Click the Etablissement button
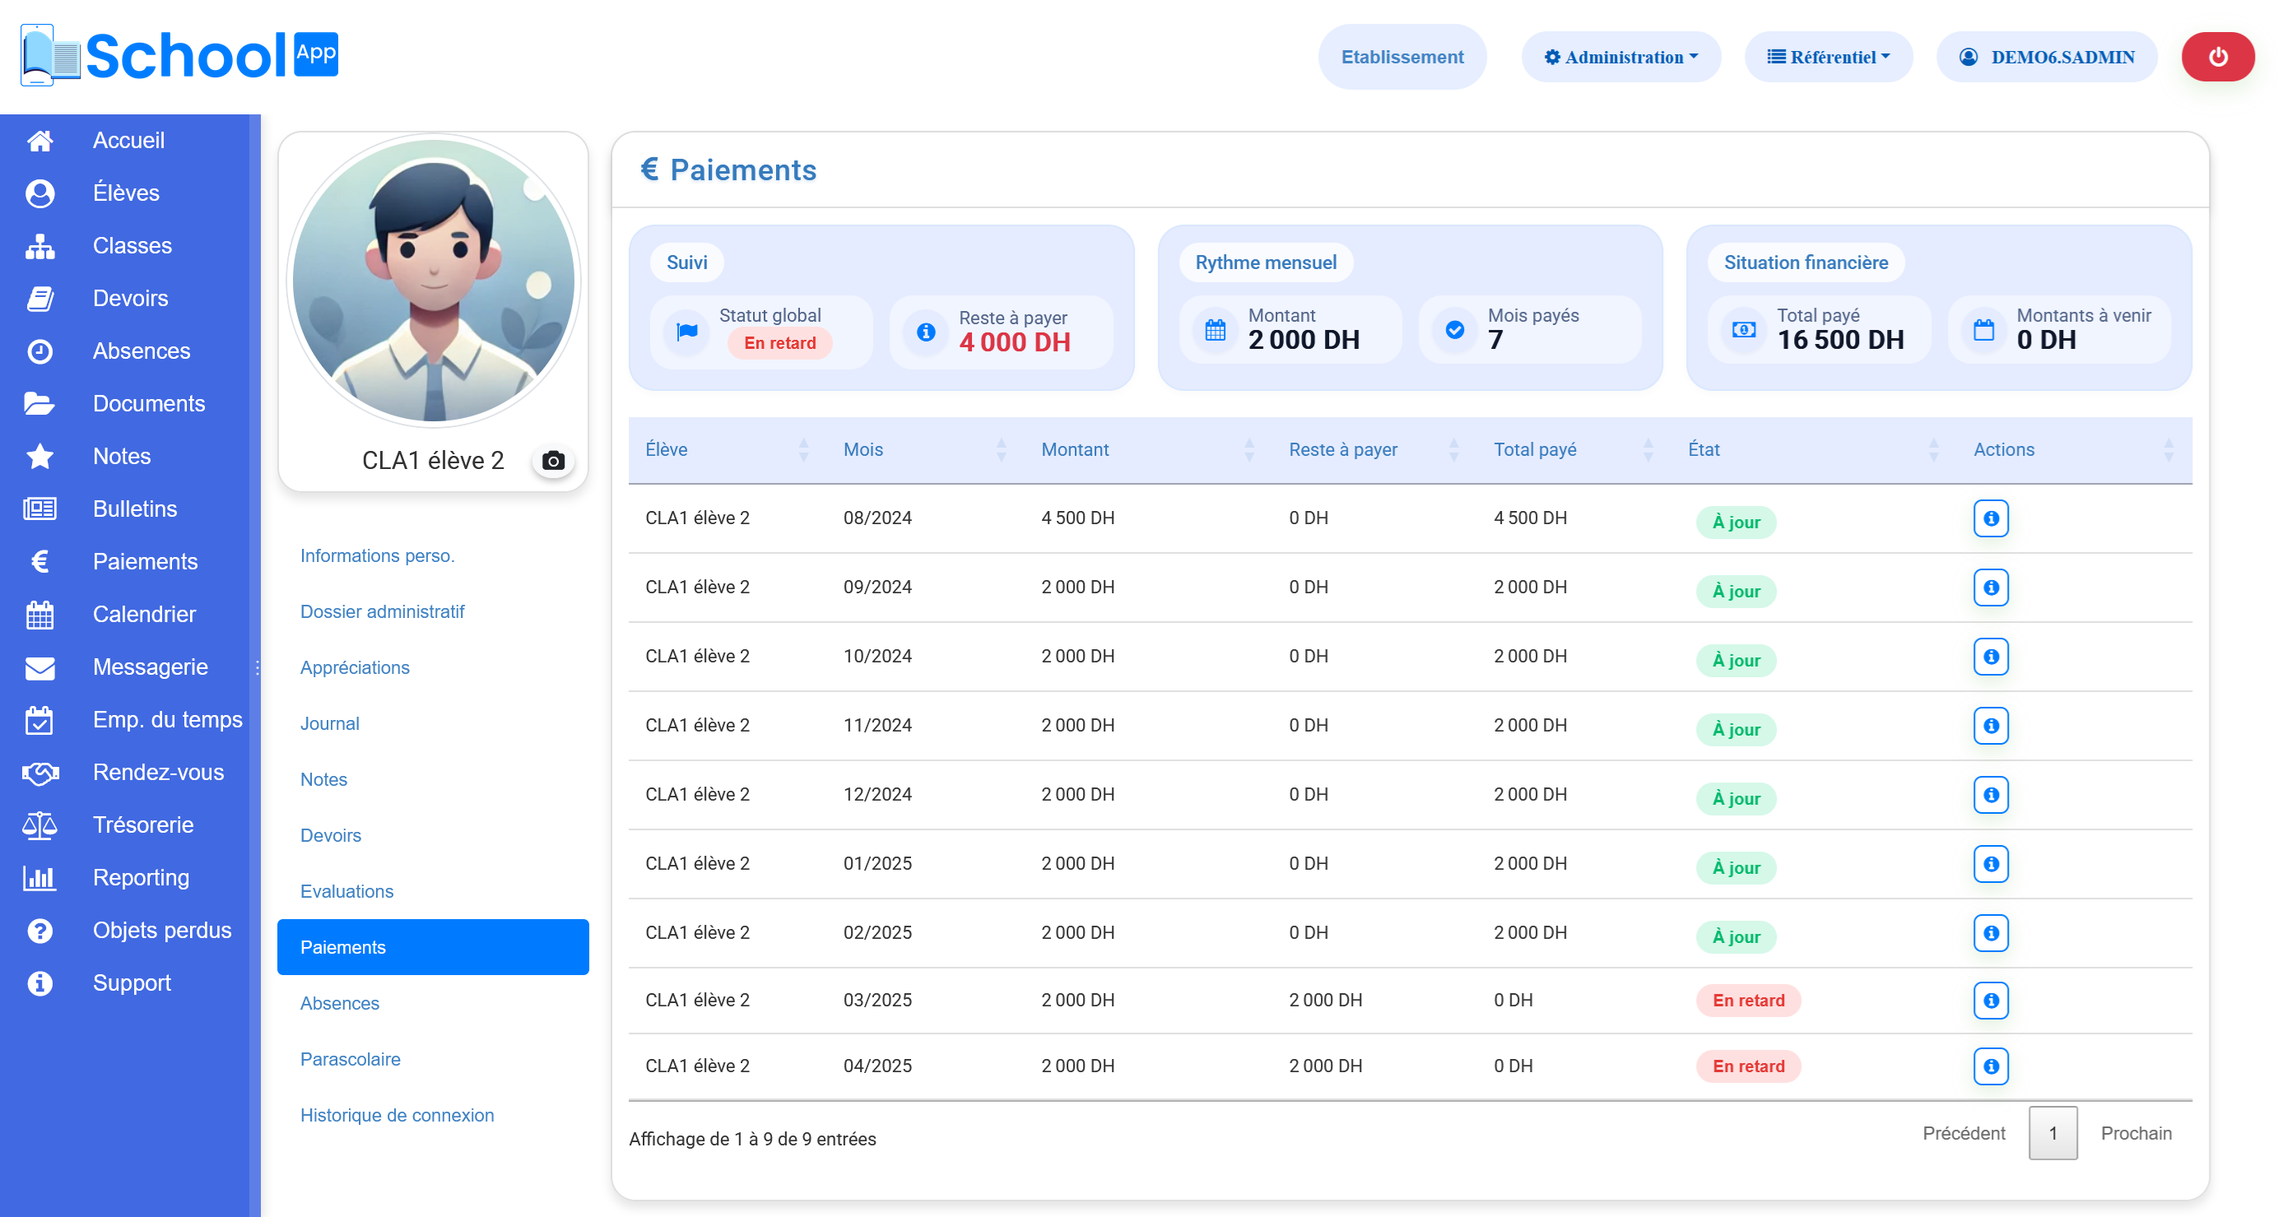2278x1217 pixels. (x=1402, y=56)
